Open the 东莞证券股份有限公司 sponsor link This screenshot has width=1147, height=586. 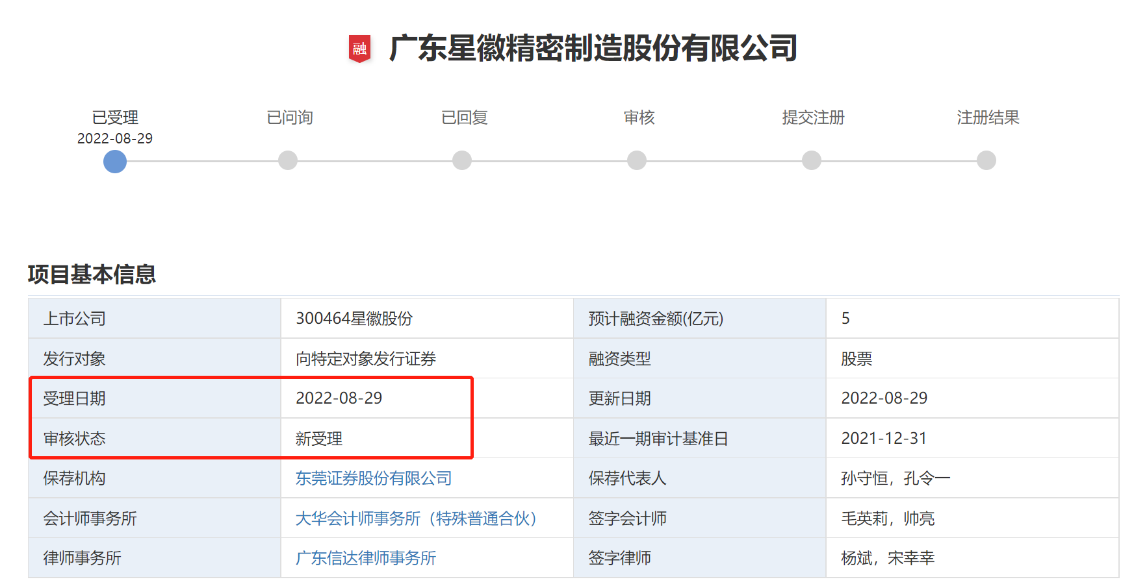374,478
